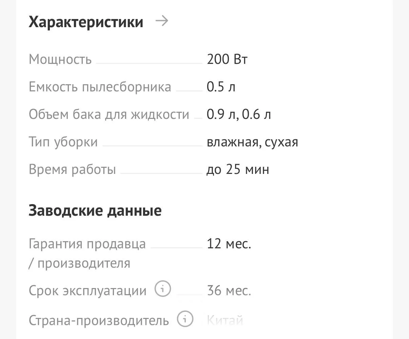Select the Время работы label
This screenshot has height=339, width=409.
[x=72, y=169]
